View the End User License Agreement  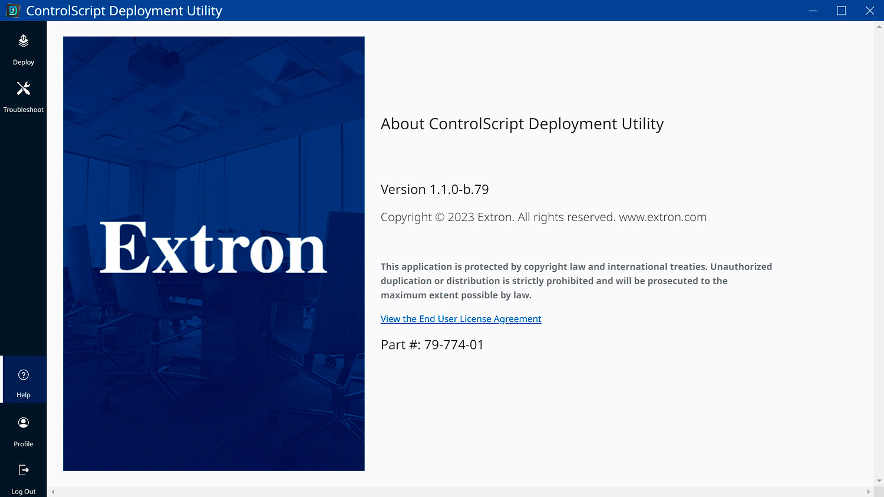click(x=461, y=319)
